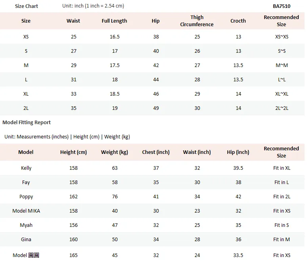
Task: Click the Height (cm) column header
Action: coord(73,152)
